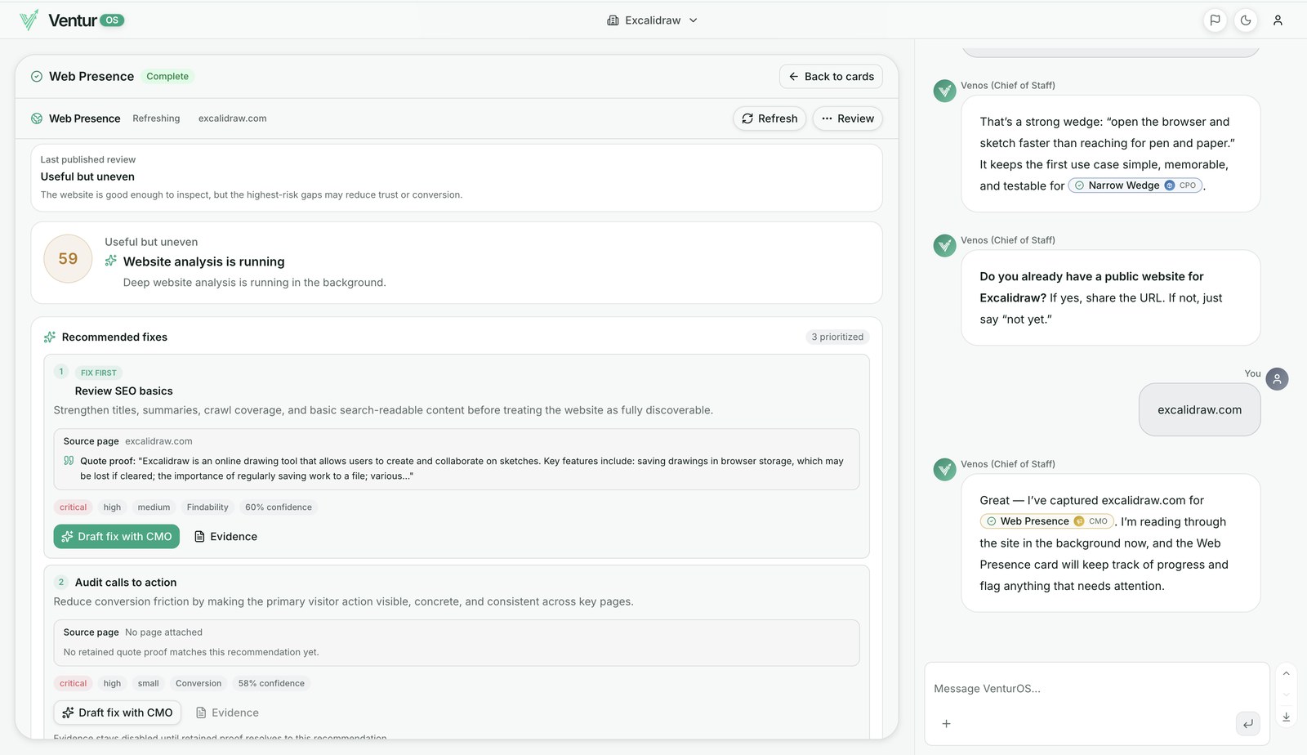Click the plus attachment icon in message box

946,724
